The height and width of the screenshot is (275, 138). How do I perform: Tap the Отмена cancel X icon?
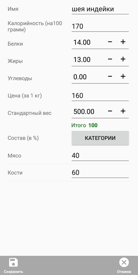124,262
